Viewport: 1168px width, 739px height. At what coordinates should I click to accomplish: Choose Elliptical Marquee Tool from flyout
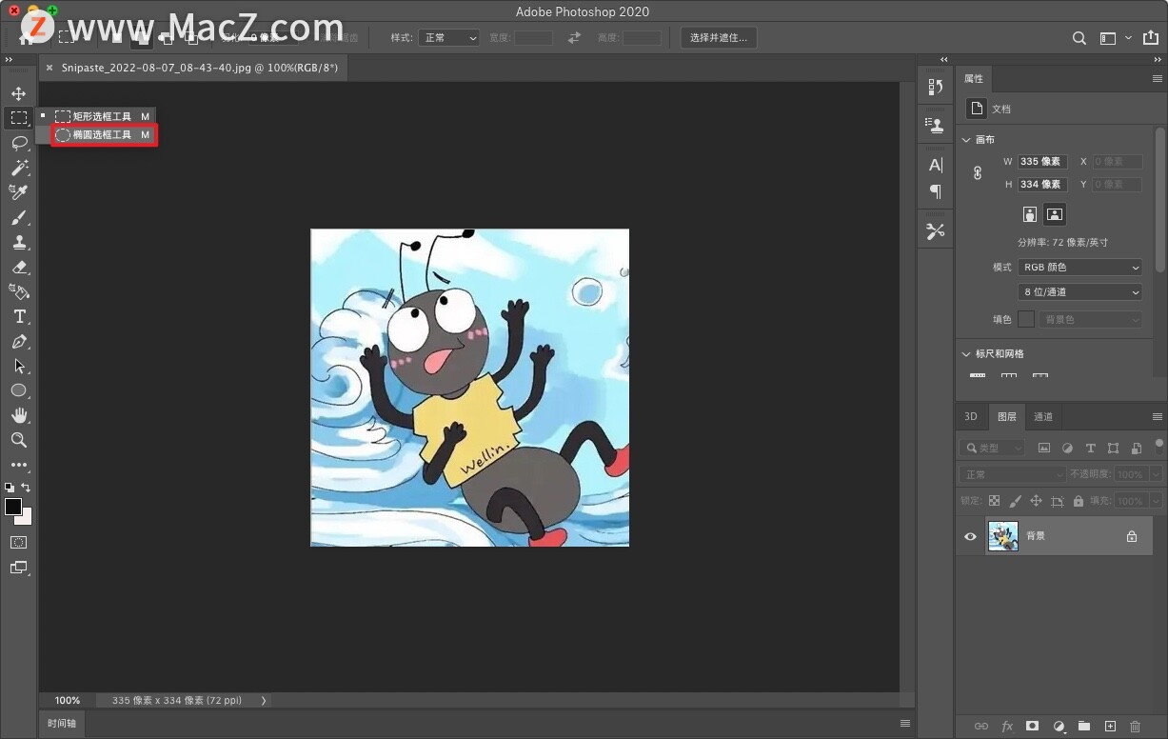tap(103, 135)
